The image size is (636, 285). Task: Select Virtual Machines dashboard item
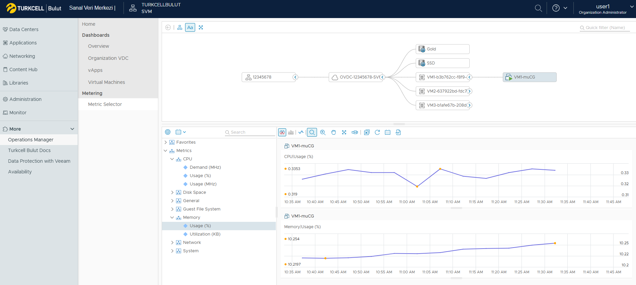tap(106, 82)
